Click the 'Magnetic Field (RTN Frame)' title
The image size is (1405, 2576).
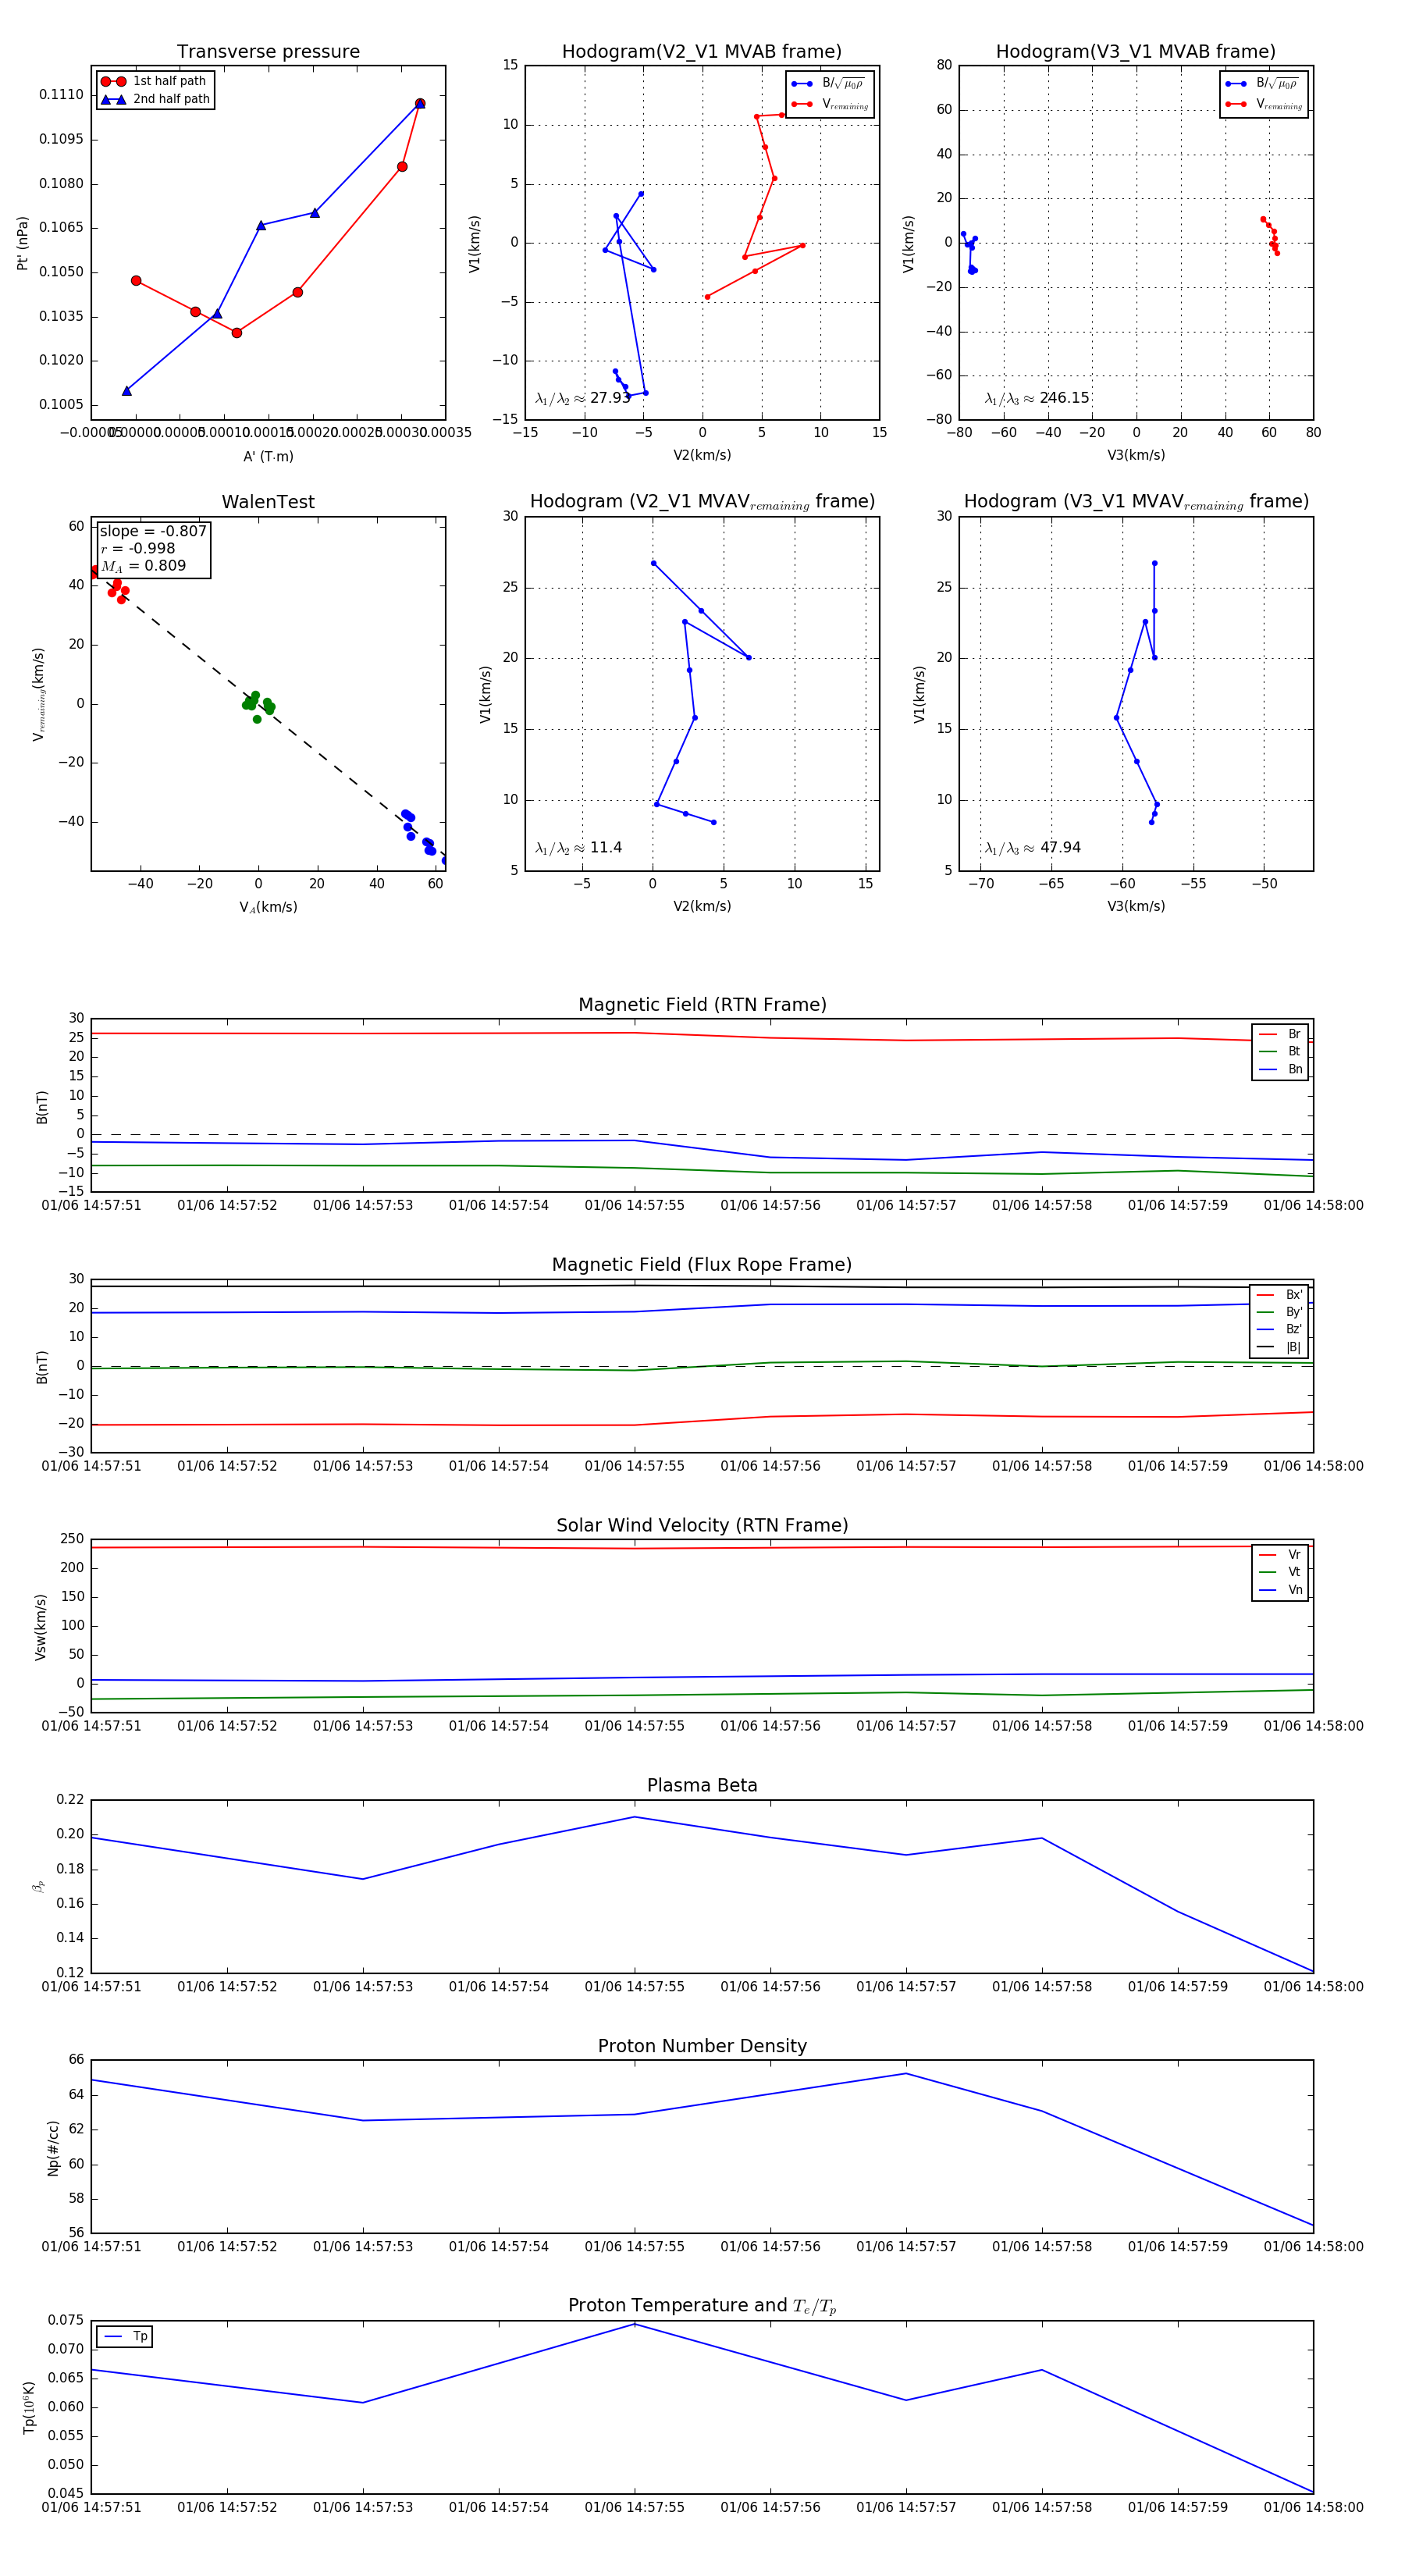(x=702, y=1004)
